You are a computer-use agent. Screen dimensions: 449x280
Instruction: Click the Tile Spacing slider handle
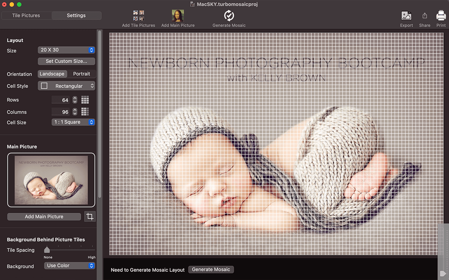47,250
